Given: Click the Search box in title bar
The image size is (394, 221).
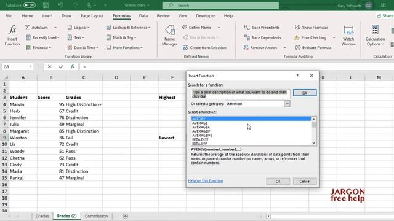Looking at the screenshot, I should pyautogui.click(x=220, y=6).
